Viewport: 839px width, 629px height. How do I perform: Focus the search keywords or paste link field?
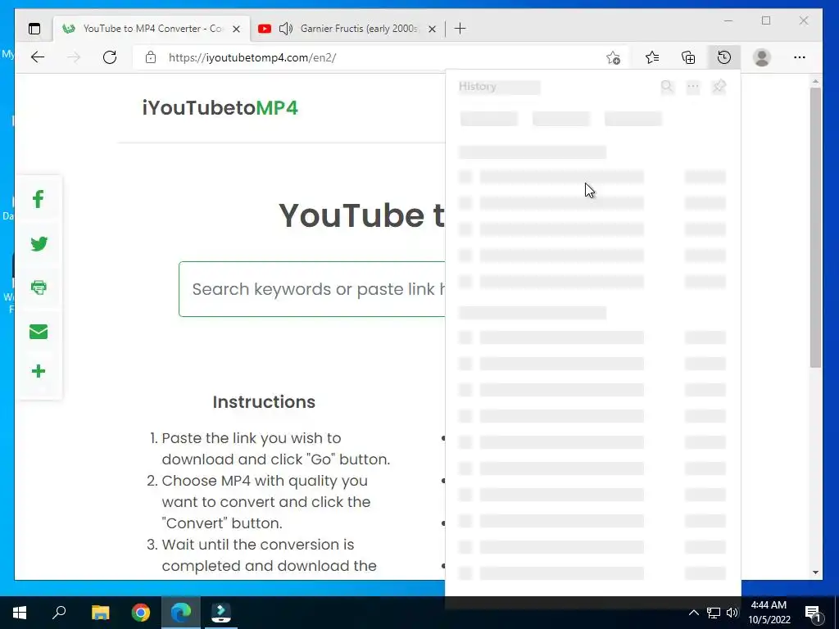[x=312, y=289]
